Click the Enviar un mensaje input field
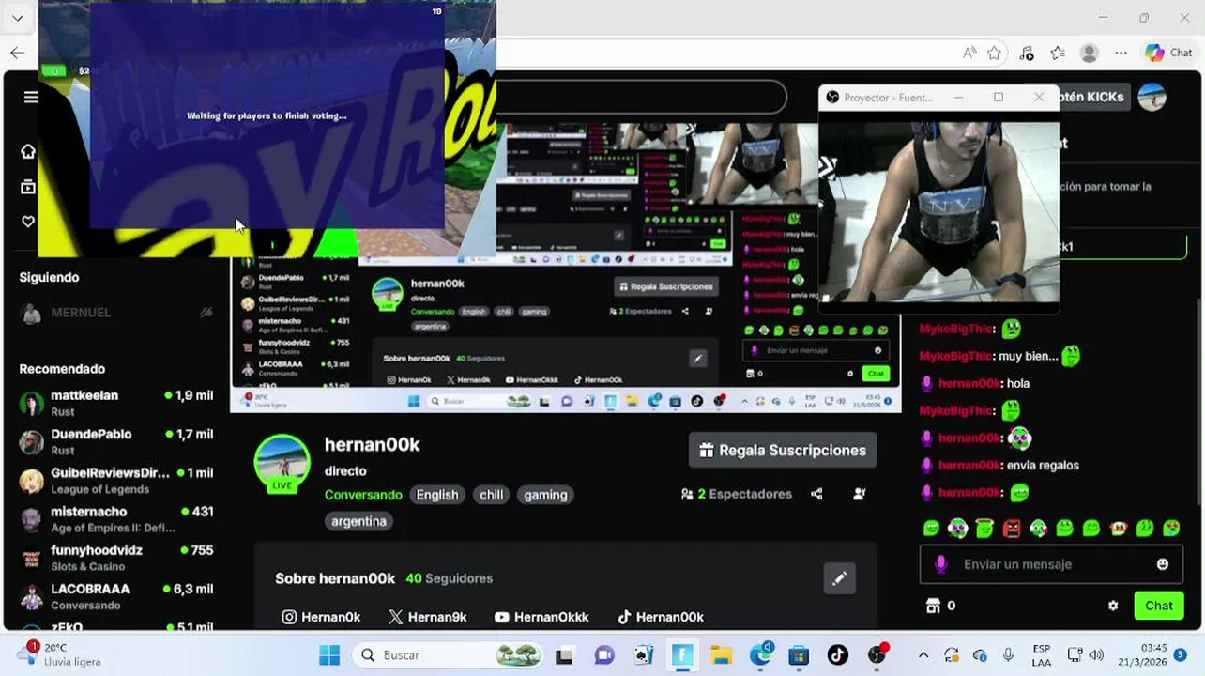 [x=1051, y=564]
